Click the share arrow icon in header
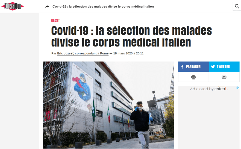241x149 pixels. [x=47, y=7]
